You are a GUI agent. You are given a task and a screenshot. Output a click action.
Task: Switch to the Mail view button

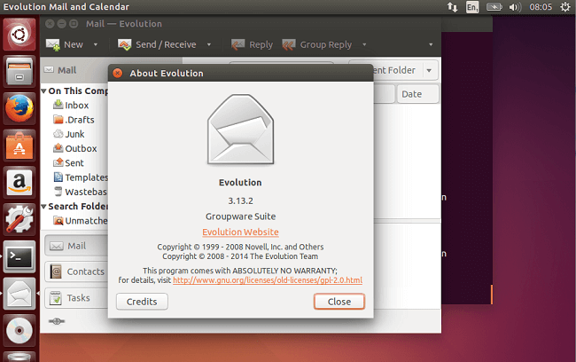pyautogui.click(x=76, y=246)
